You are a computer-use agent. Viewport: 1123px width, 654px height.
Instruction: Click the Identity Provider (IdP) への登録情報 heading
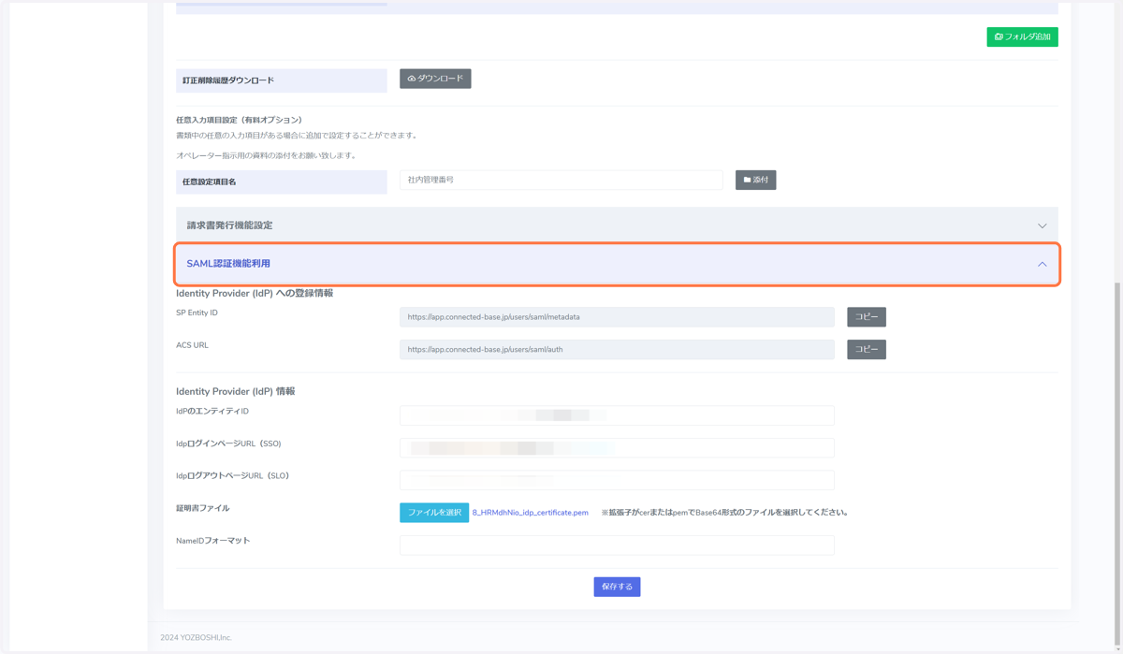(x=255, y=293)
